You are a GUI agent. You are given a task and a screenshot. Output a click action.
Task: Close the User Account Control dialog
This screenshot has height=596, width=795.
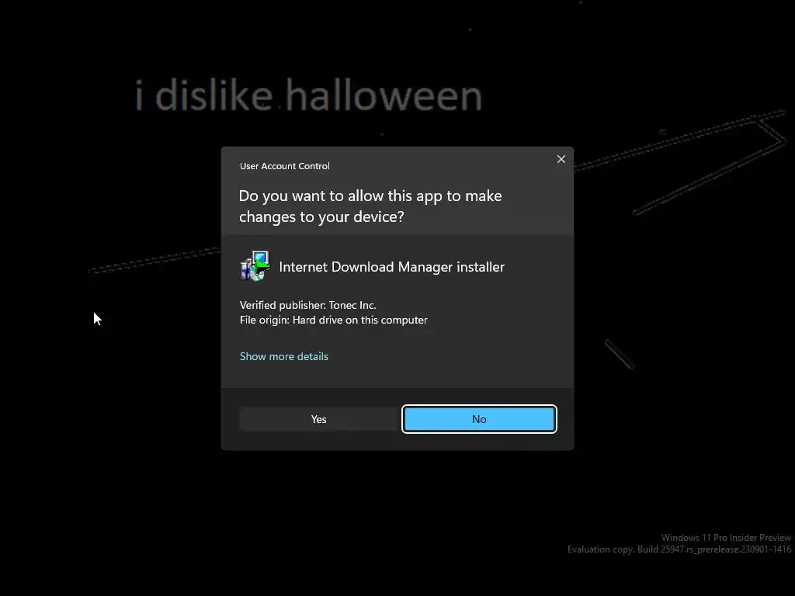[x=561, y=159]
